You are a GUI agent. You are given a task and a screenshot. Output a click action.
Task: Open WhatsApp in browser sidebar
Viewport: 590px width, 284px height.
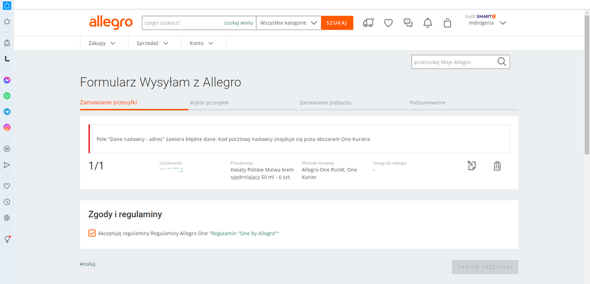[7, 96]
